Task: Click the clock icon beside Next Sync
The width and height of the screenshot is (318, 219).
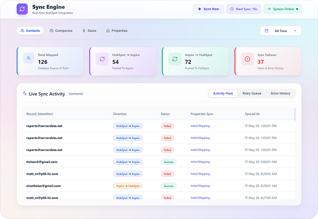Action: tap(232, 9)
